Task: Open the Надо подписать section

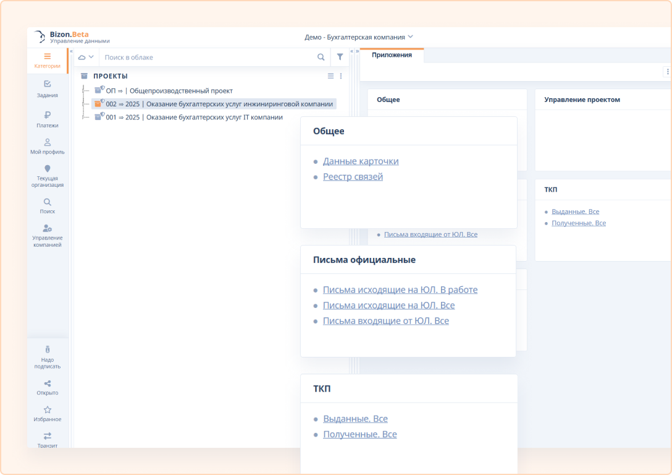Action: (48, 357)
